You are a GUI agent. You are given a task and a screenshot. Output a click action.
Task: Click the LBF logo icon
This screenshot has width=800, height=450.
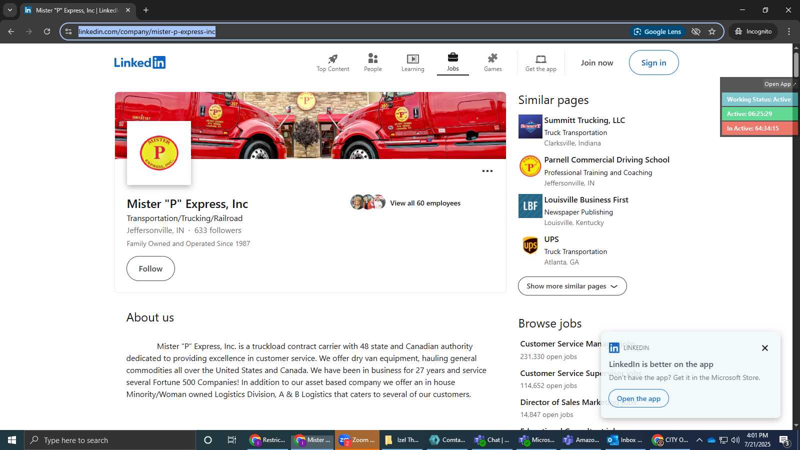pos(530,206)
